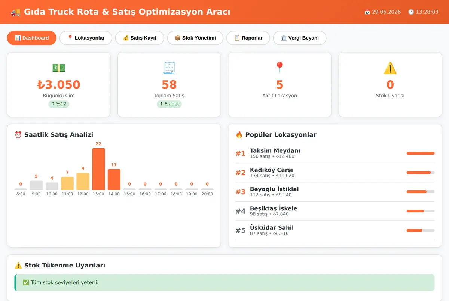449x301 pixels.
Task: Click the 58 total sales value
Action: tap(169, 85)
